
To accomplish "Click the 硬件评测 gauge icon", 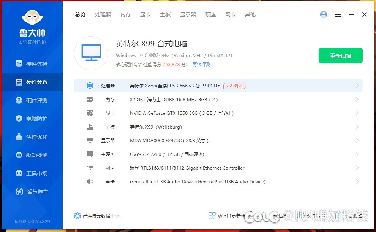I will (x=19, y=100).
